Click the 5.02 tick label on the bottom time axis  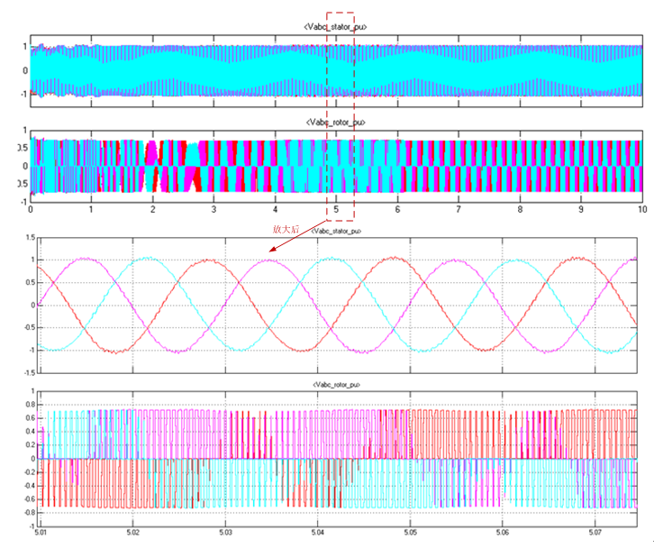(x=133, y=533)
